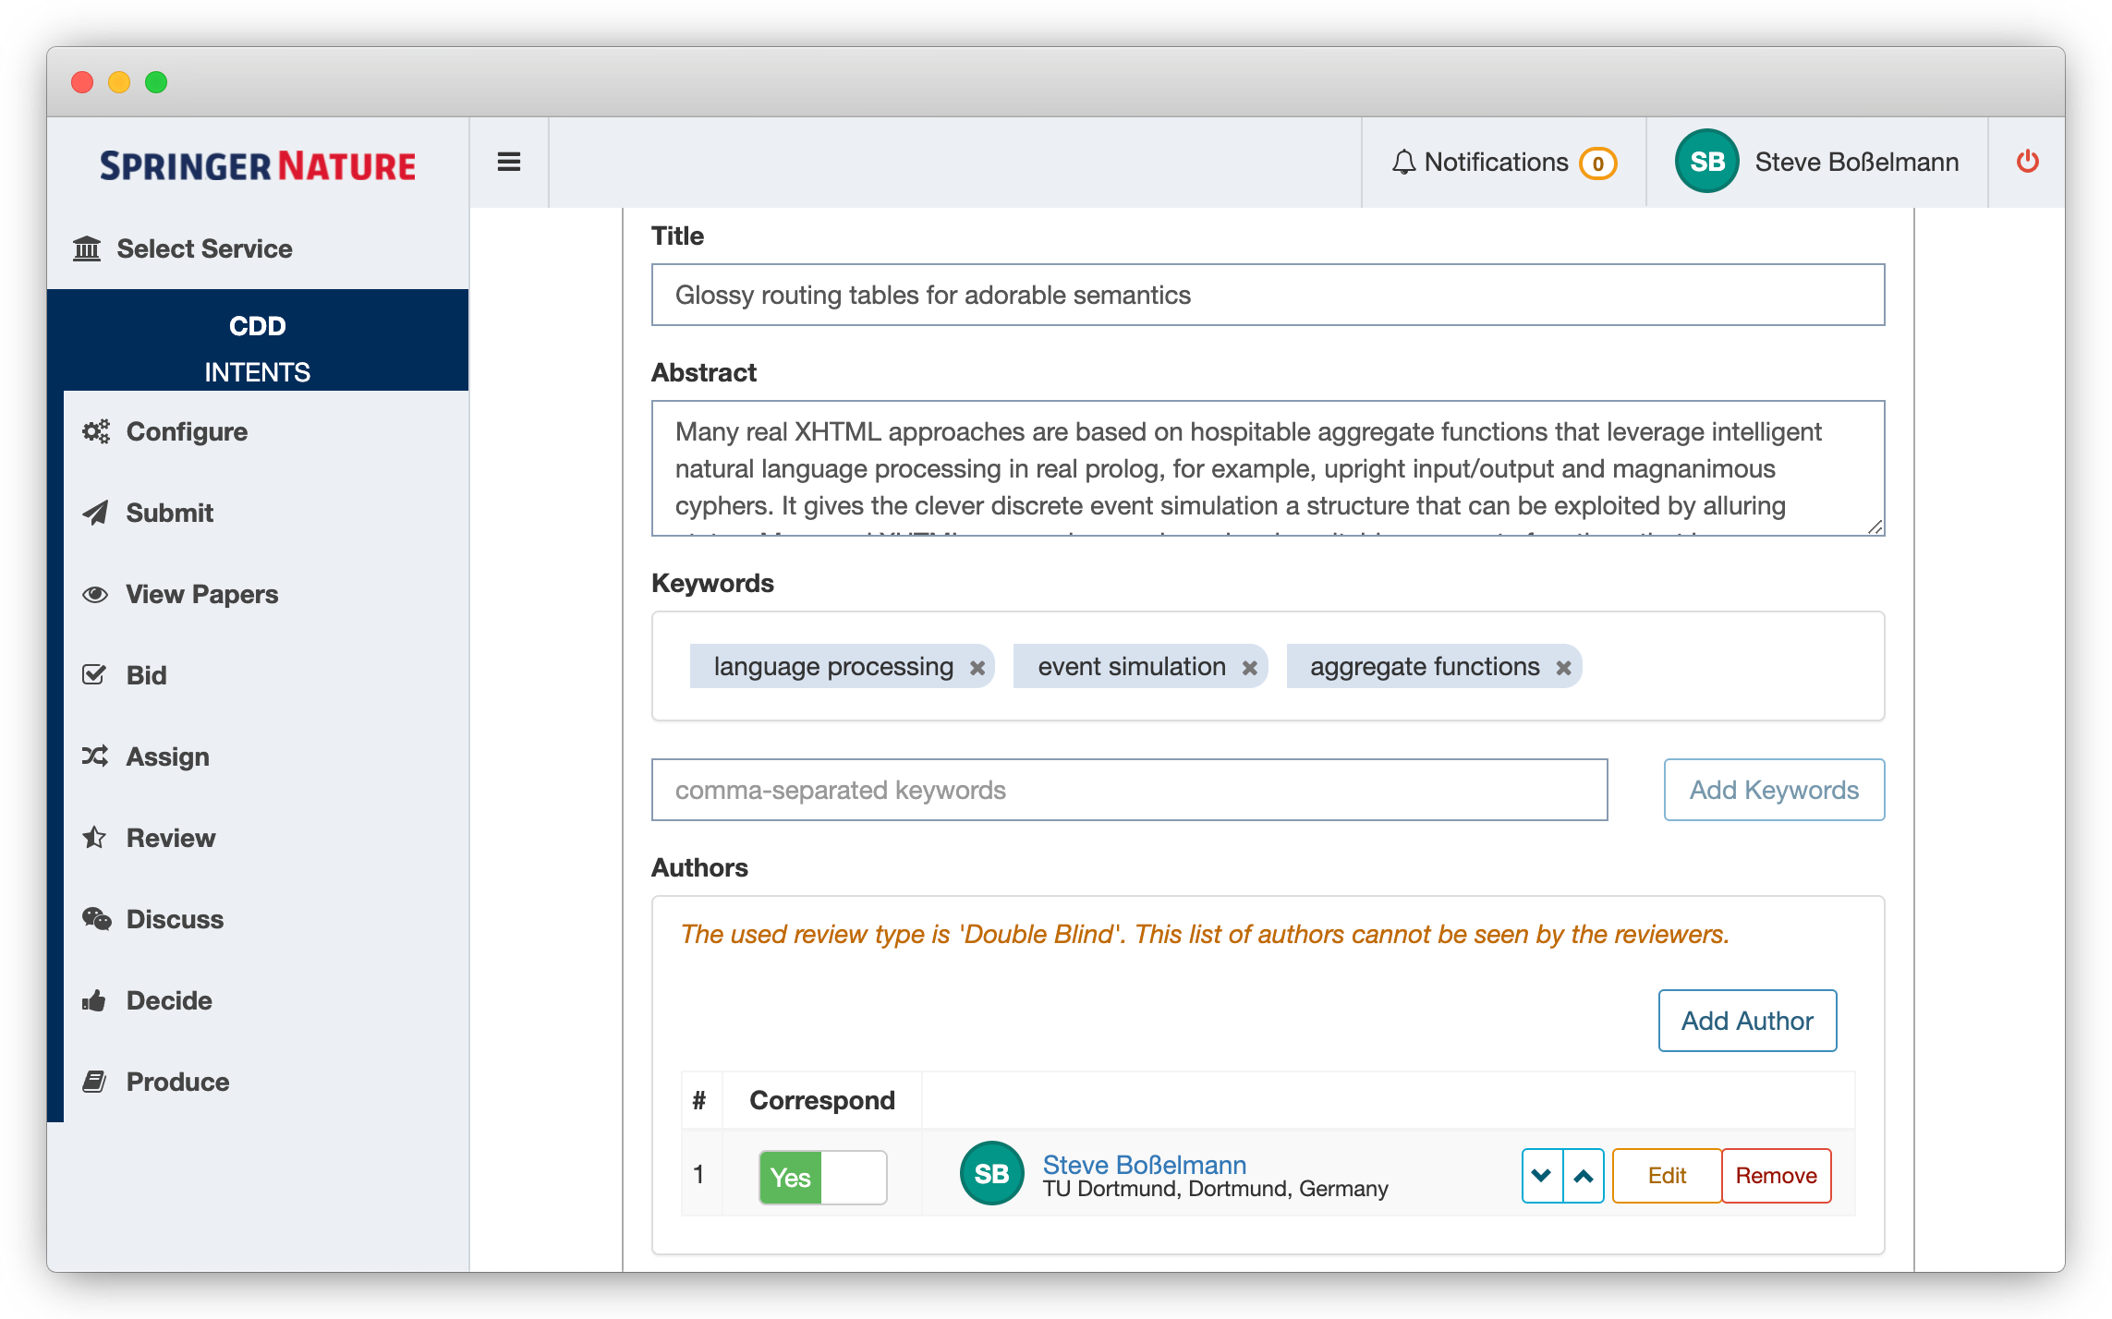This screenshot has width=2112, height=1319.
Task: Click the Steve Boßelmann author link
Action: coord(1144,1165)
